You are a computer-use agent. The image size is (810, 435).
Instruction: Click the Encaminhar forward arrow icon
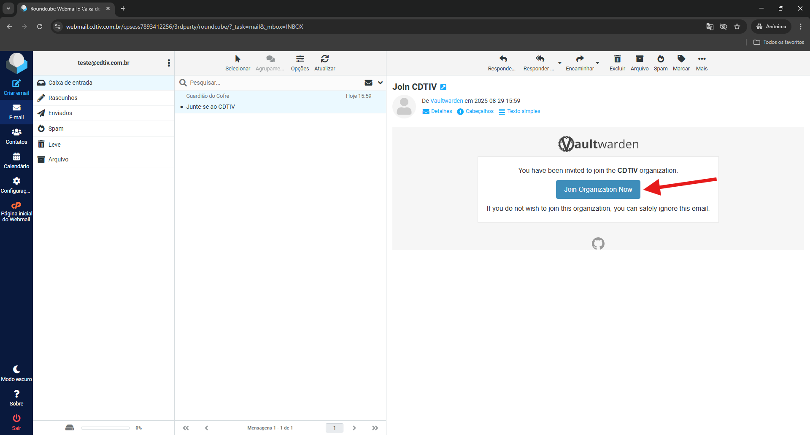click(x=580, y=59)
